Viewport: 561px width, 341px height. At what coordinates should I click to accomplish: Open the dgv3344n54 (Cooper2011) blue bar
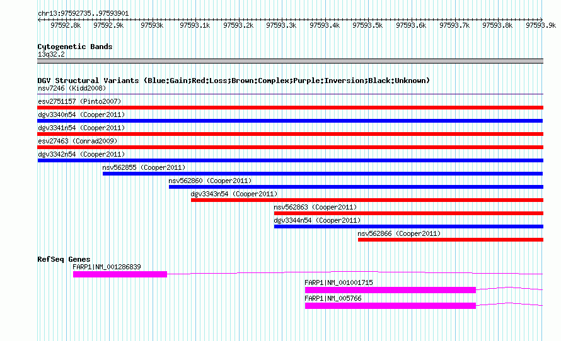tap(408, 226)
